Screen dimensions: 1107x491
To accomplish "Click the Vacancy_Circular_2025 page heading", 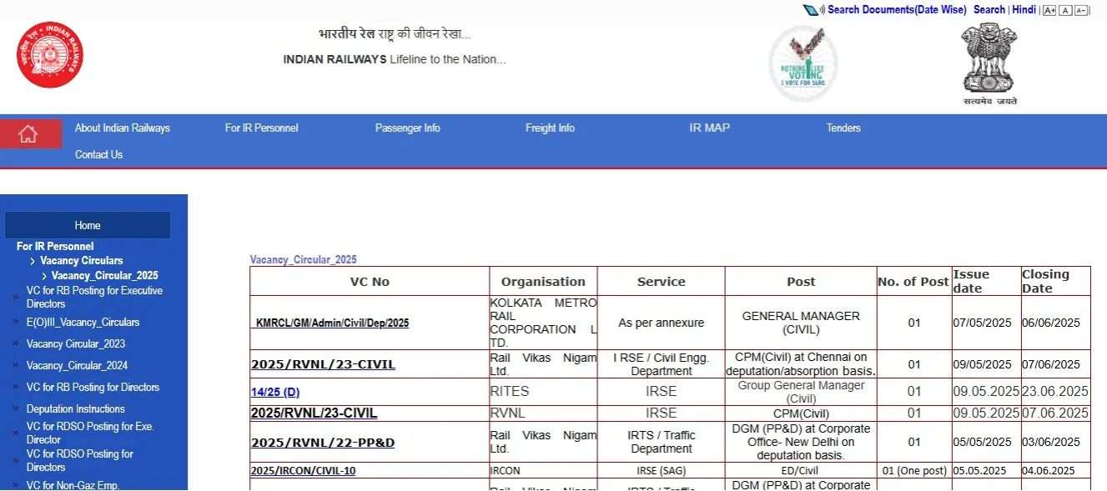I will pyautogui.click(x=304, y=260).
